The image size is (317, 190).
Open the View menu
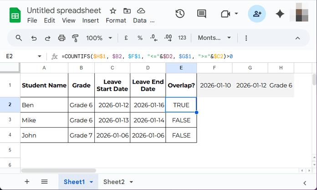tap(69, 21)
